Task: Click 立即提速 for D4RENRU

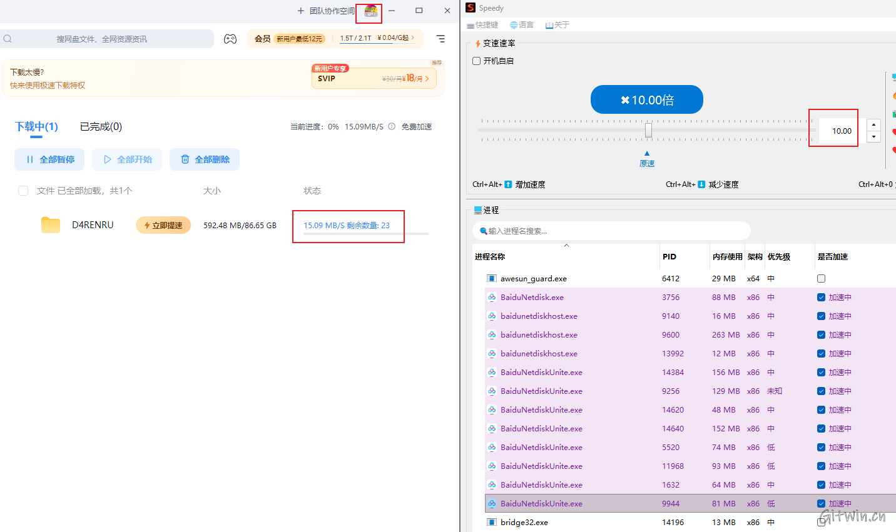Action: (x=163, y=225)
